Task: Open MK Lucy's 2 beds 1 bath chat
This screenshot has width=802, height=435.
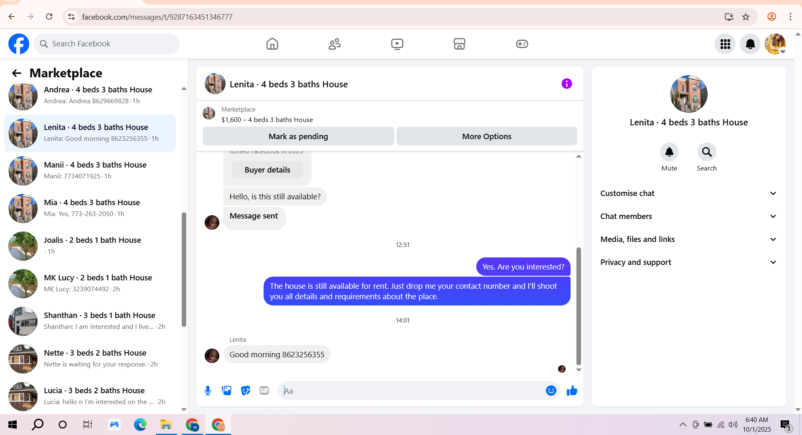Action: [x=90, y=284]
